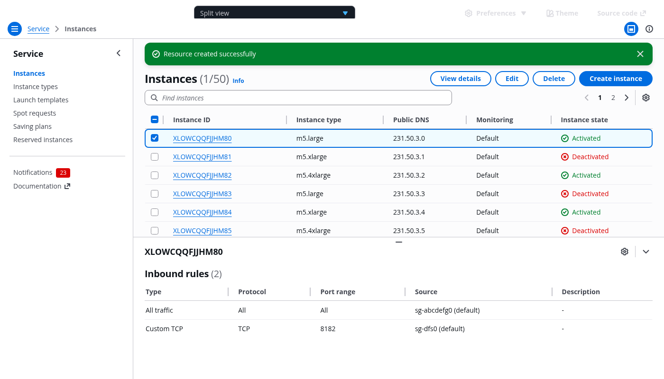This screenshot has height=379, width=664.
Task: Open the hamburger navigation menu
Action: [15, 29]
